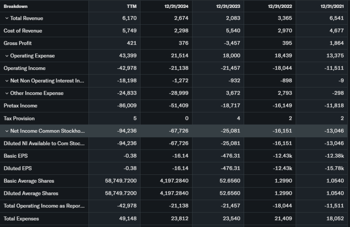350x227 pixels.
Task: Click the Basic EPS row label
Action: [16, 156]
